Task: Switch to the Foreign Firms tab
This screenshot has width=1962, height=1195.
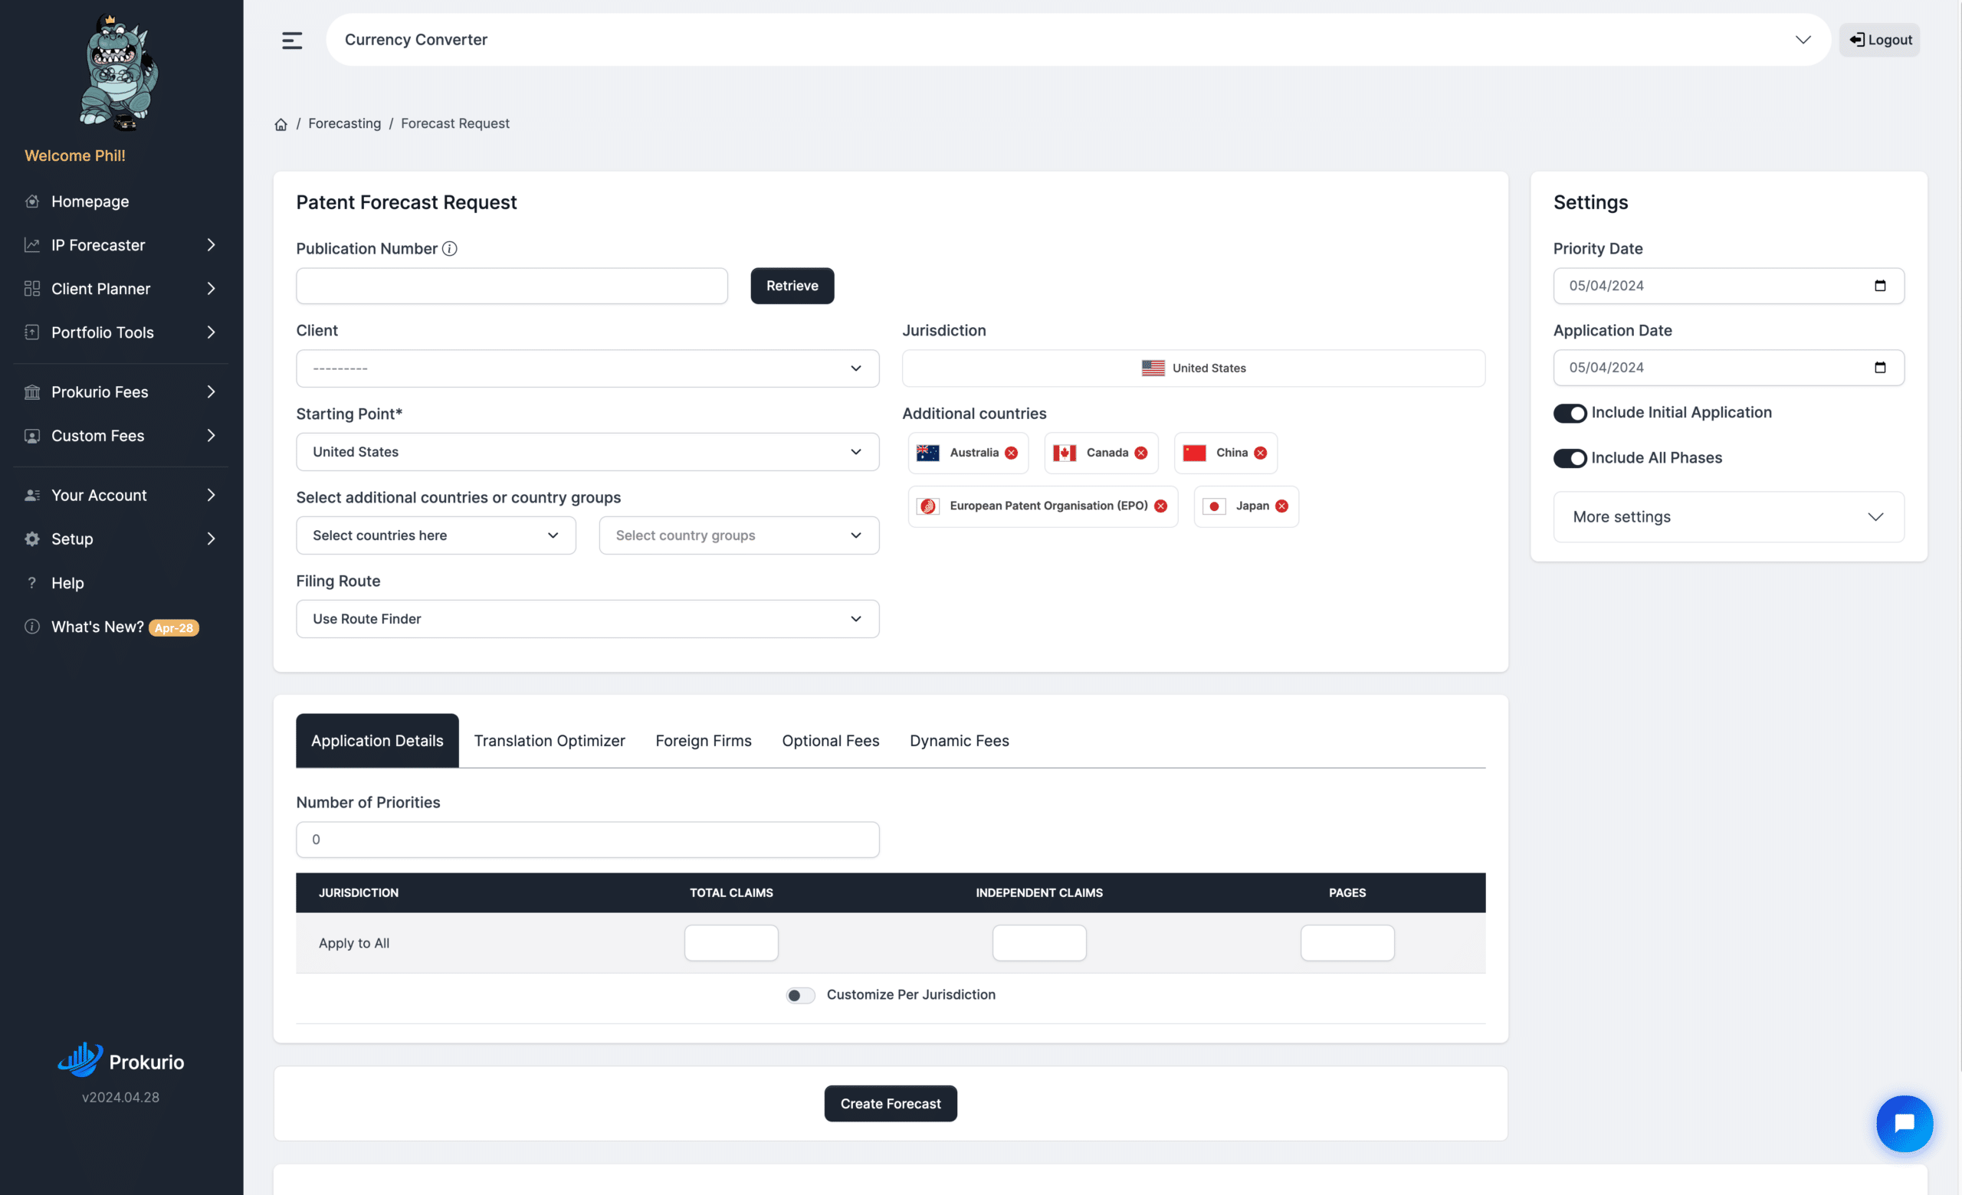Action: coord(704,741)
